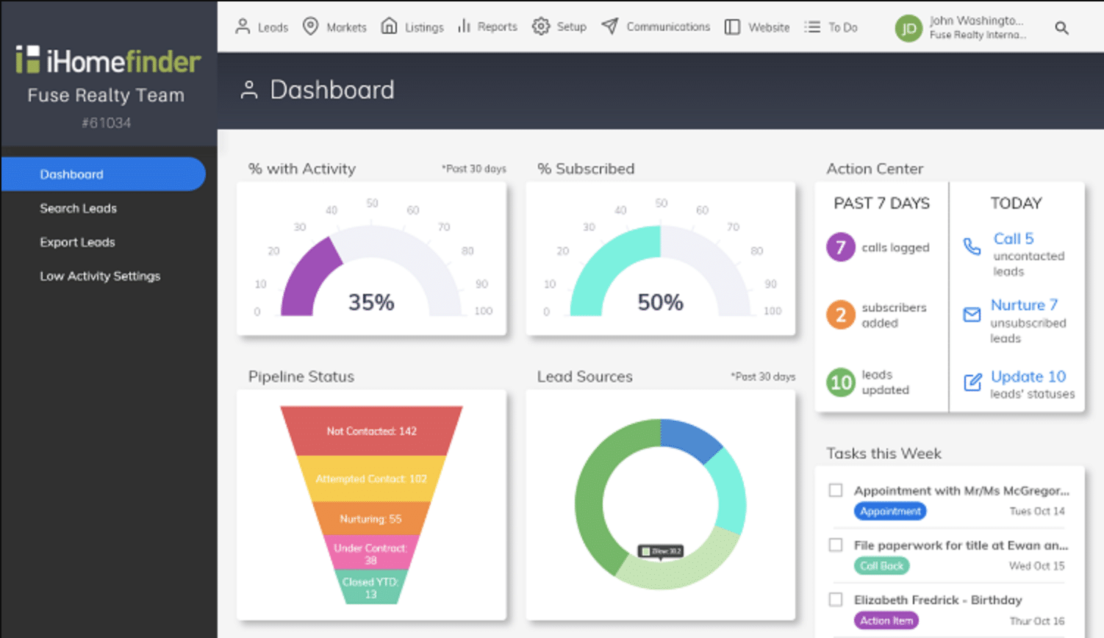1104x638 pixels.
Task: Click the red Not Contacted funnel segment
Action: click(x=371, y=431)
